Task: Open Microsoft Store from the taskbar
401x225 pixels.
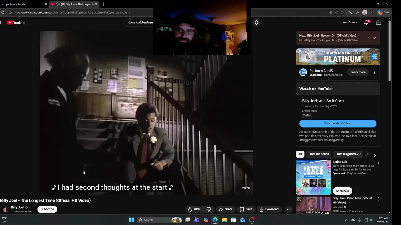Action: pos(233,220)
